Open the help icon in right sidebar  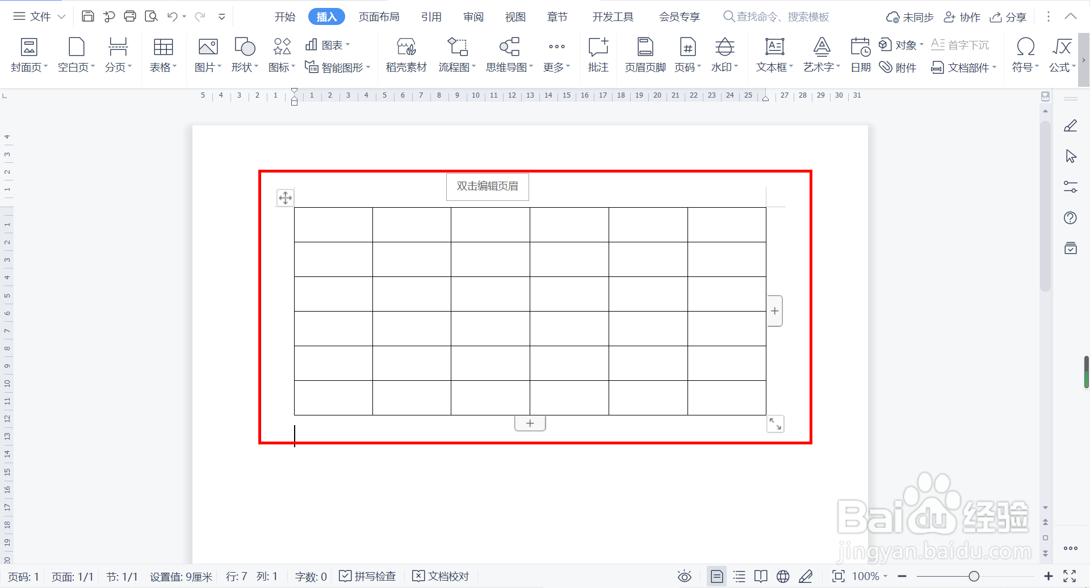coord(1071,217)
